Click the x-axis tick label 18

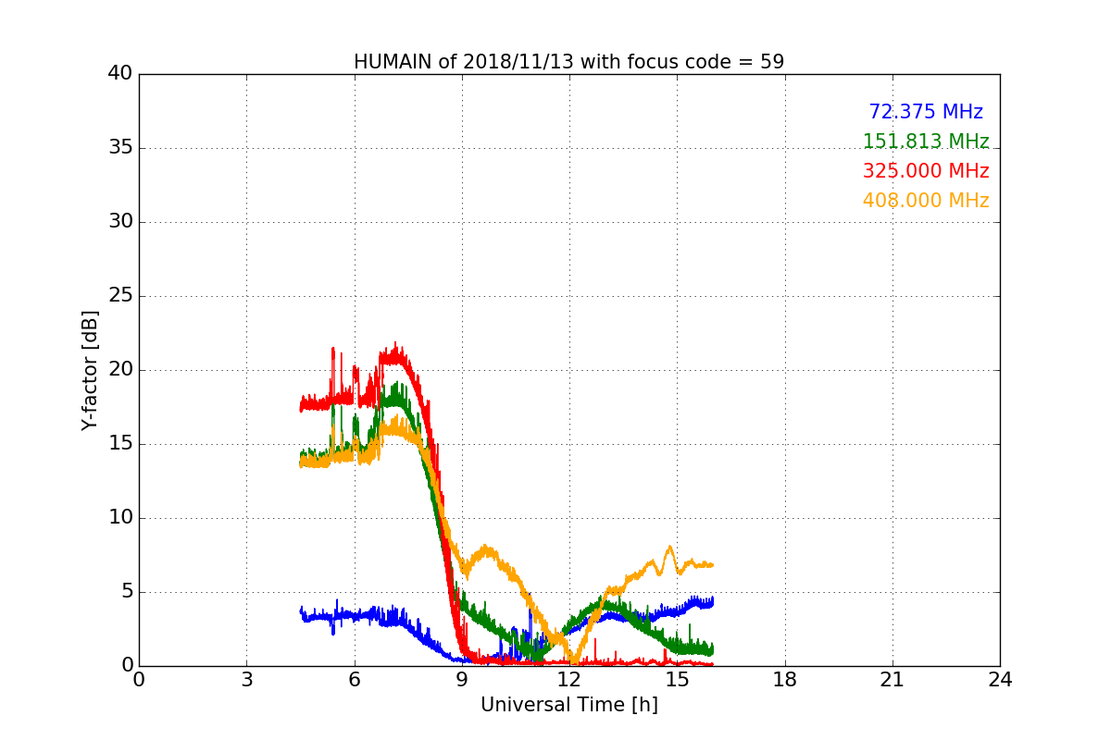point(785,680)
